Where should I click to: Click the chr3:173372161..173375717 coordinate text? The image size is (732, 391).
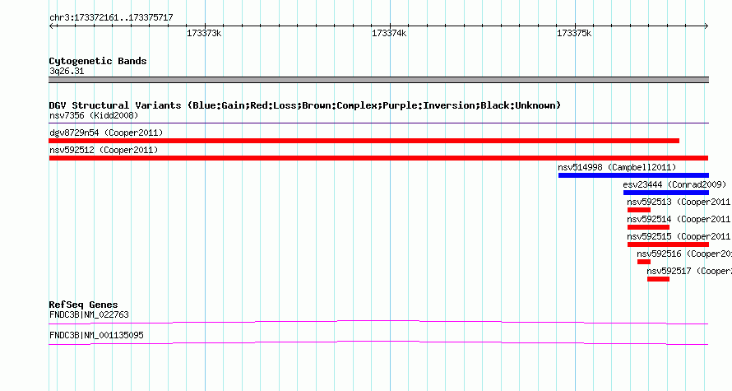(x=111, y=18)
